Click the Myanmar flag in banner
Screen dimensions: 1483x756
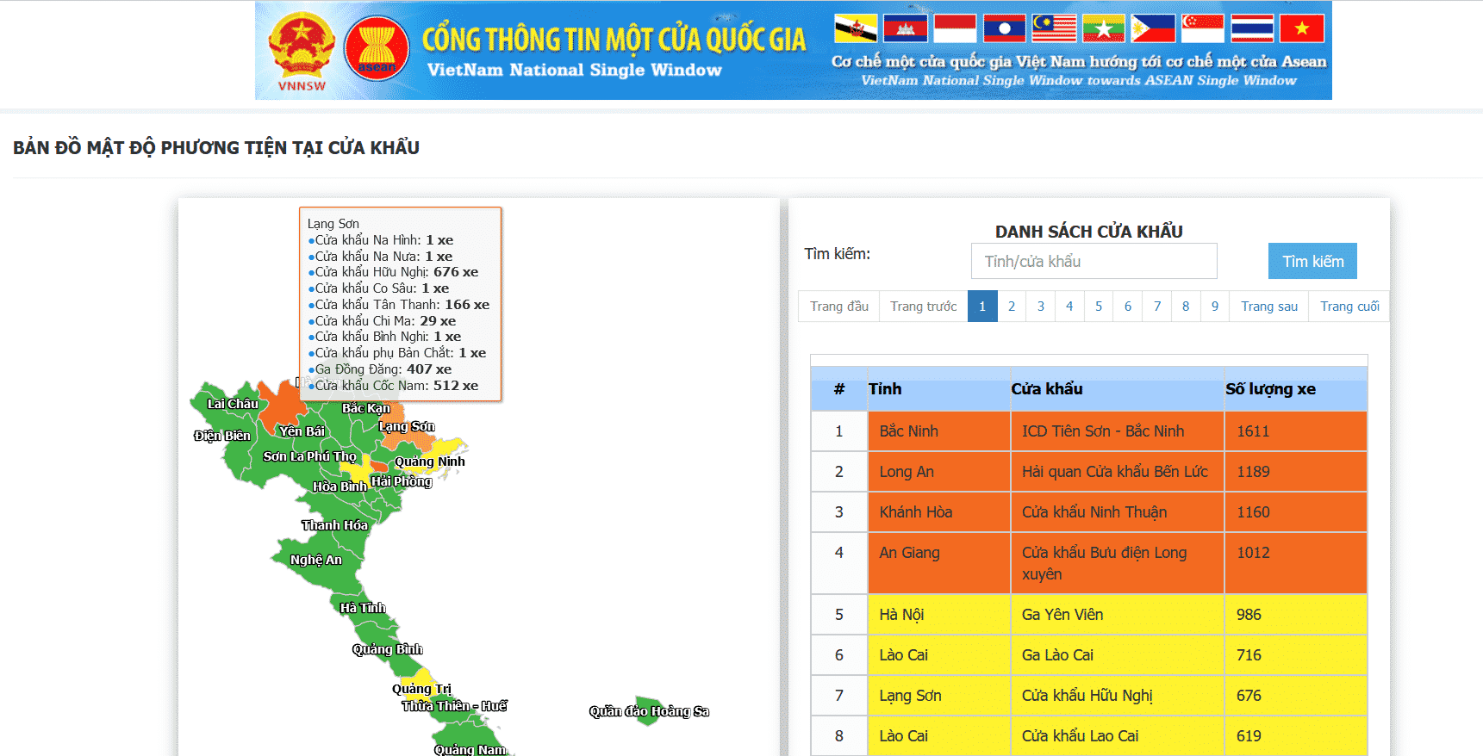coord(1104,28)
